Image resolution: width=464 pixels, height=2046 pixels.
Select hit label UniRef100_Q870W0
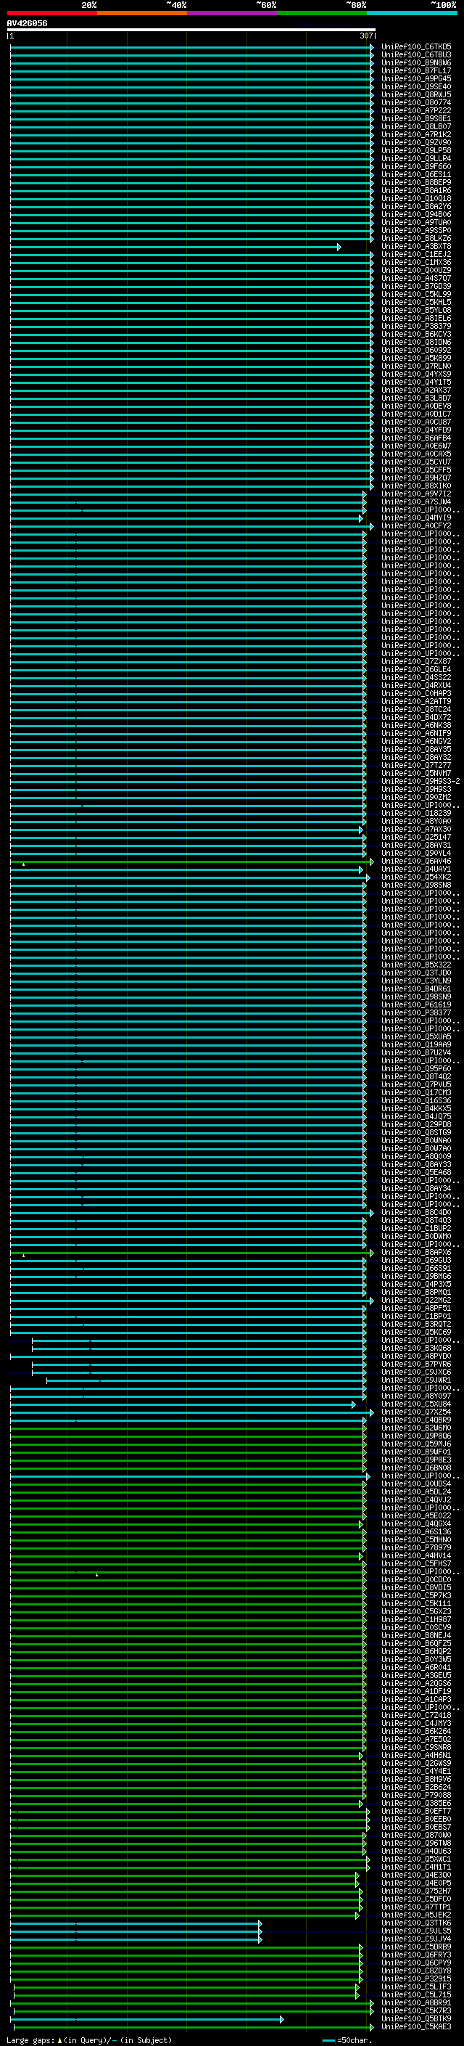click(416, 1835)
